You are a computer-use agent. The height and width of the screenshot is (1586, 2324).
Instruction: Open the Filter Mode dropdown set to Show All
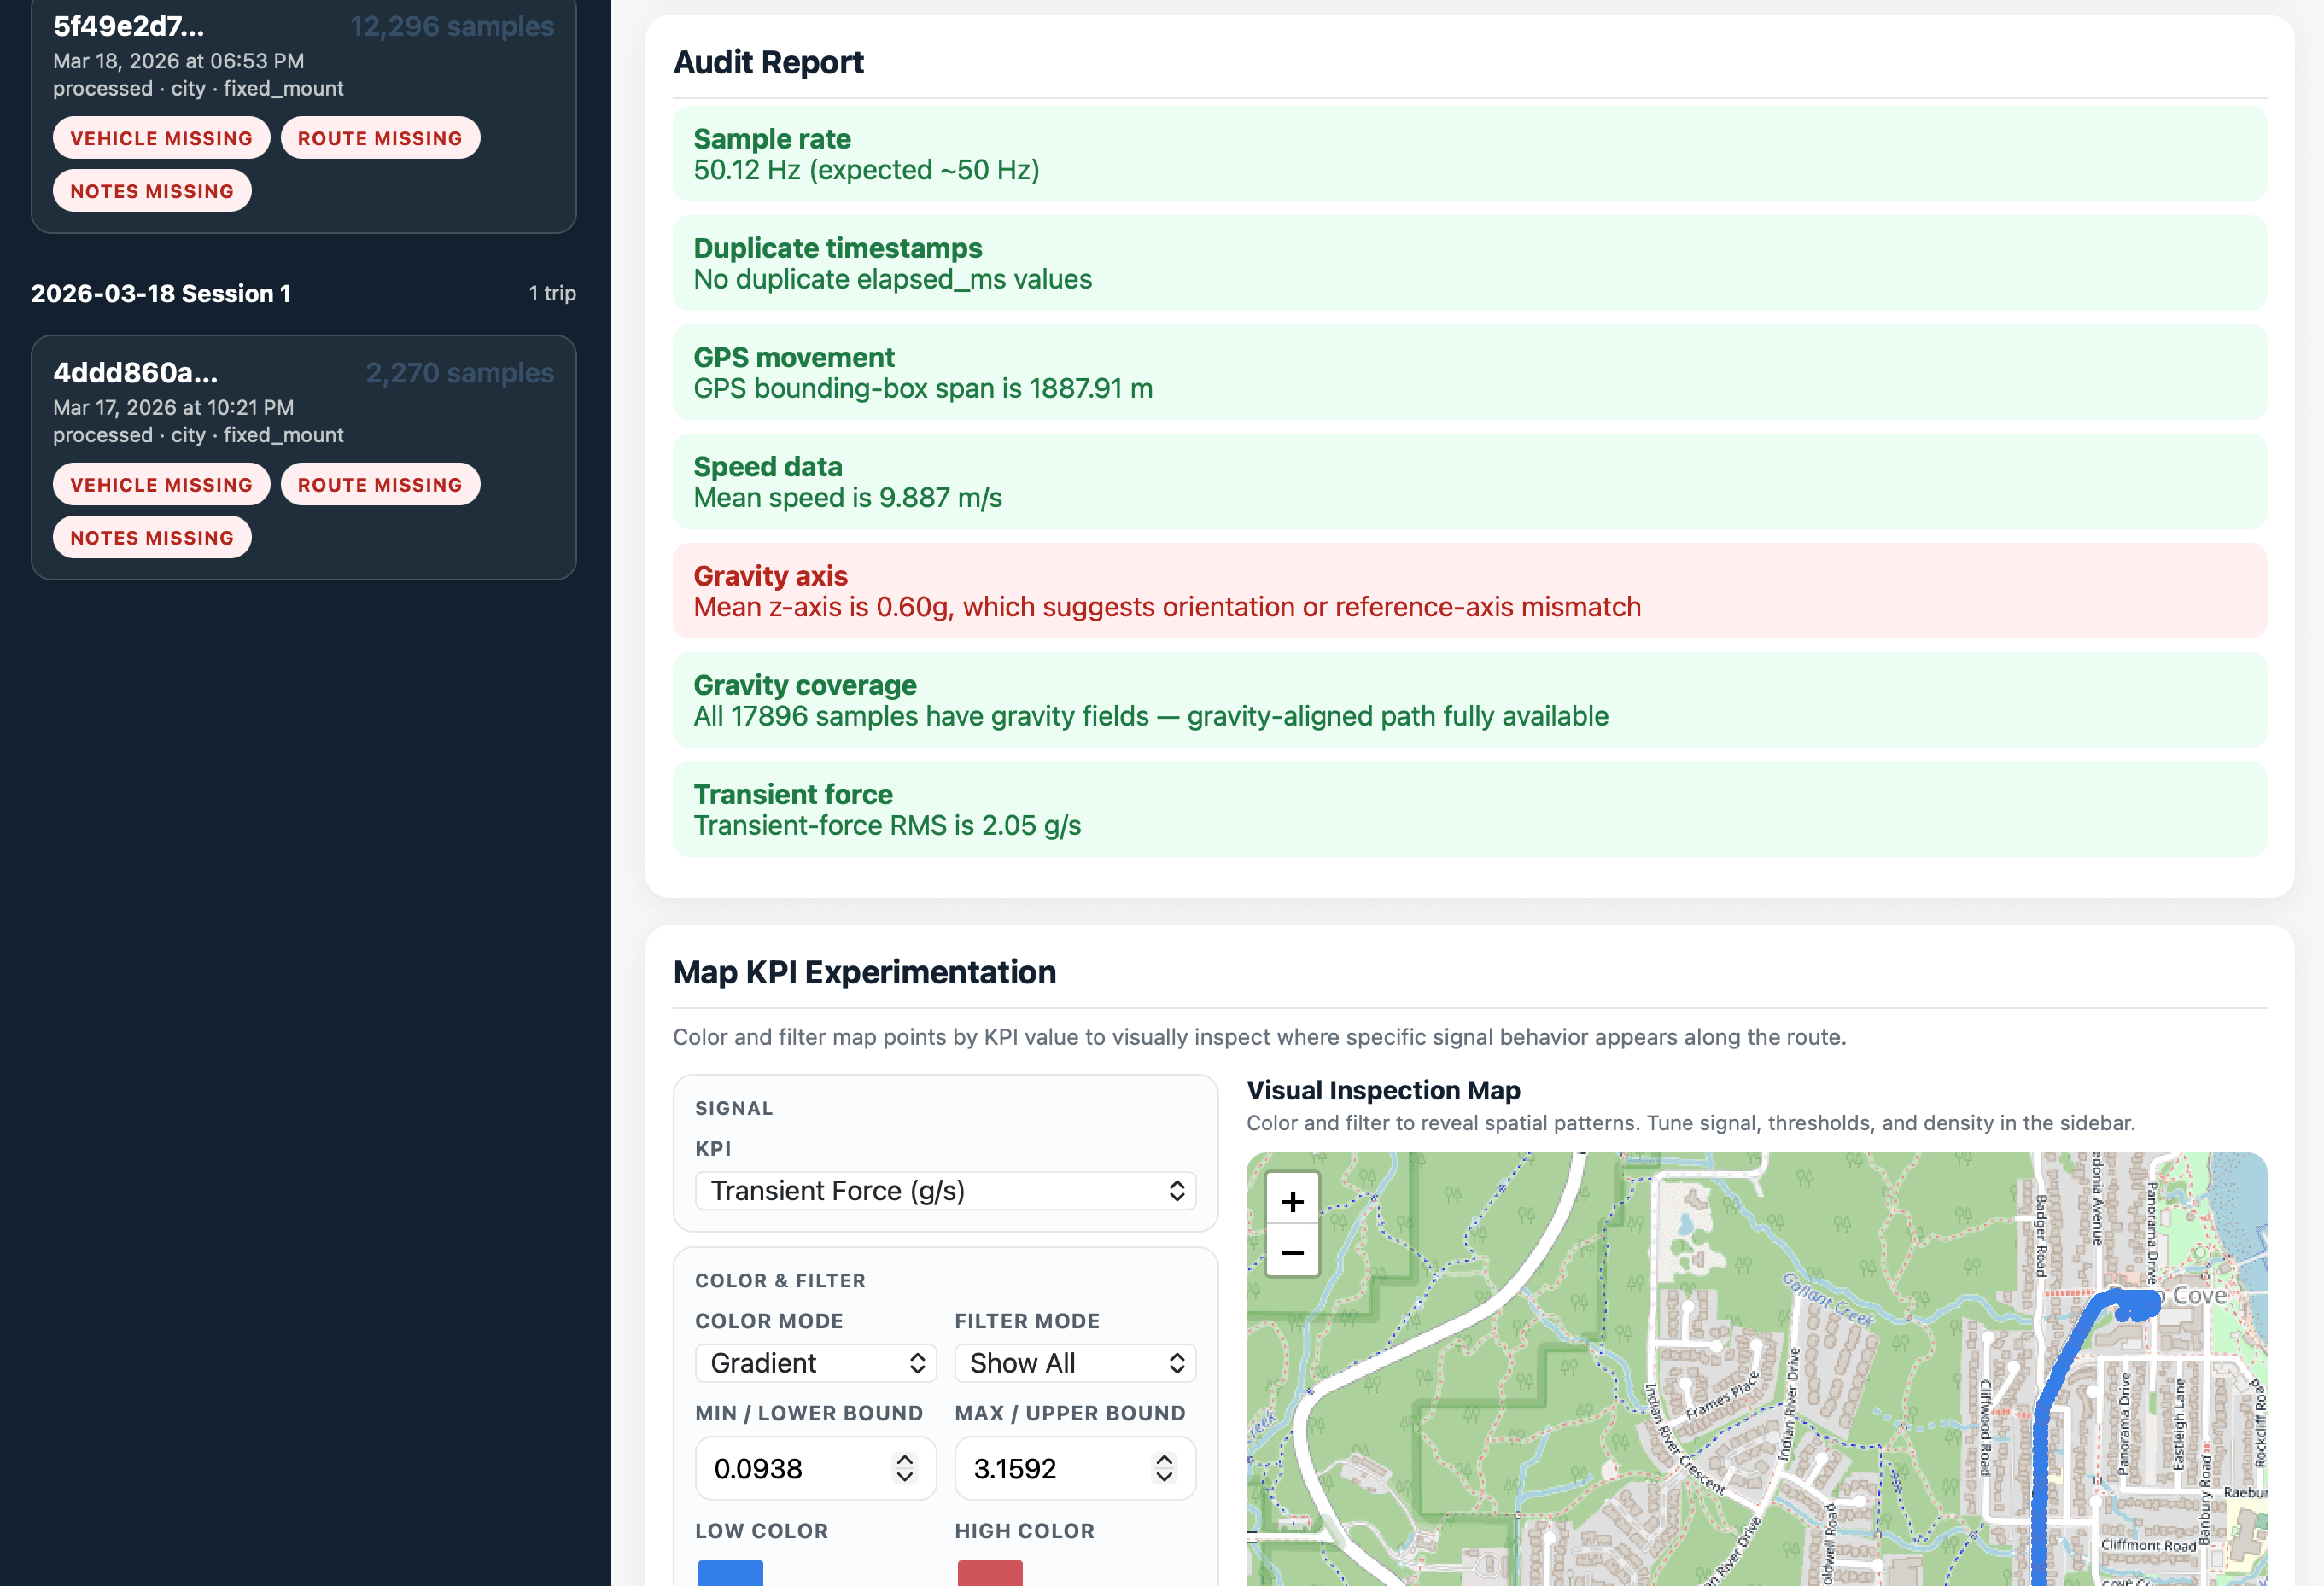click(x=1075, y=1363)
